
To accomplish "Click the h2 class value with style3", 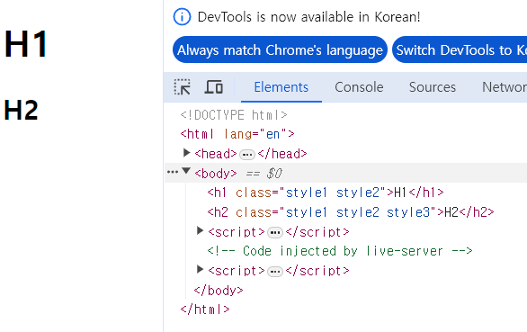I will tap(358, 212).
